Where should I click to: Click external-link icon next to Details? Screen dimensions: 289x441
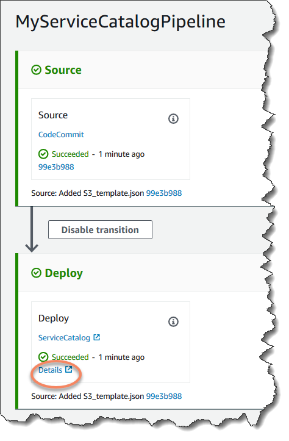tap(69, 370)
